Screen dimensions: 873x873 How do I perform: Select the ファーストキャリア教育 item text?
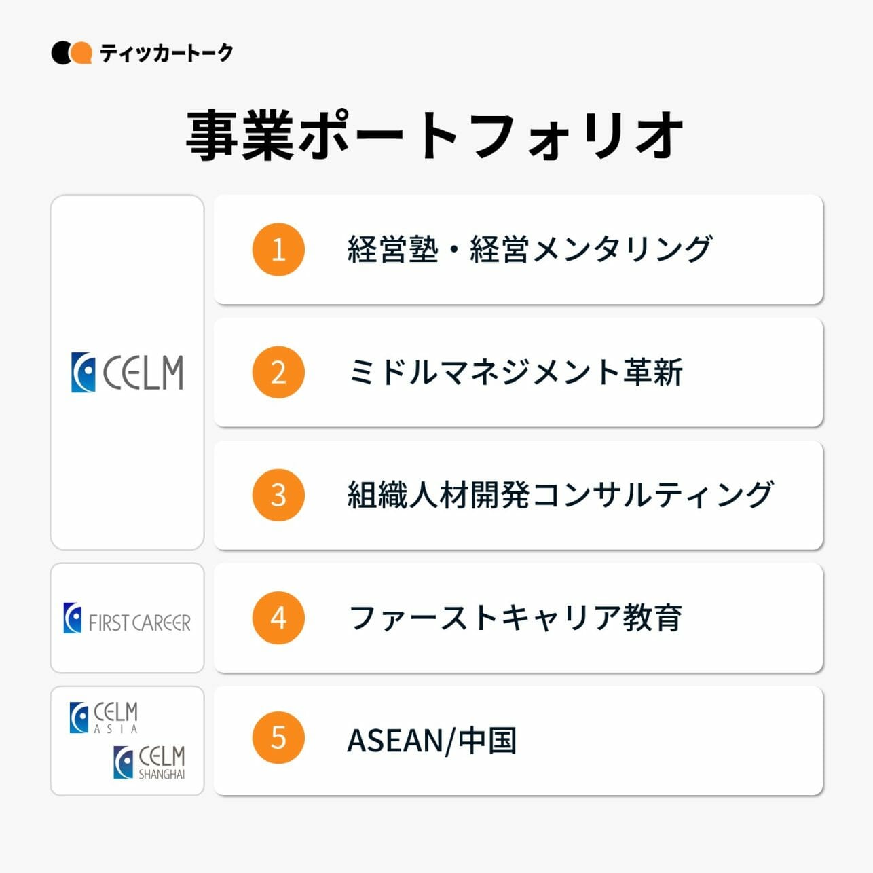tap(515, 618)
